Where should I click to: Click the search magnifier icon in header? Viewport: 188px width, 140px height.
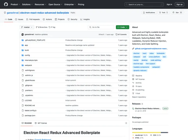click(127, 4)
